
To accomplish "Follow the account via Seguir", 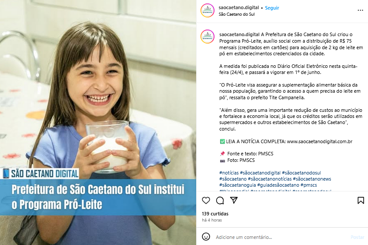I will (272, 8).
